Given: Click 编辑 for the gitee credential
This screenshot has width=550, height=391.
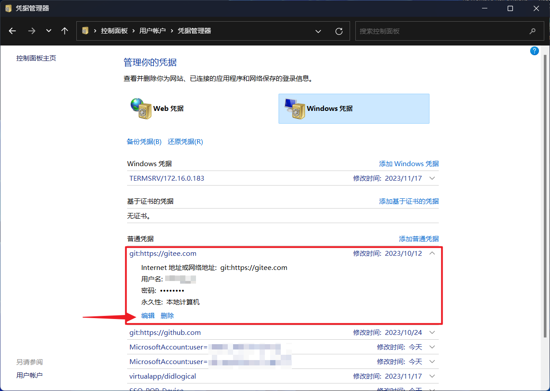Looking at the screenshot, I should coord(148,315).
